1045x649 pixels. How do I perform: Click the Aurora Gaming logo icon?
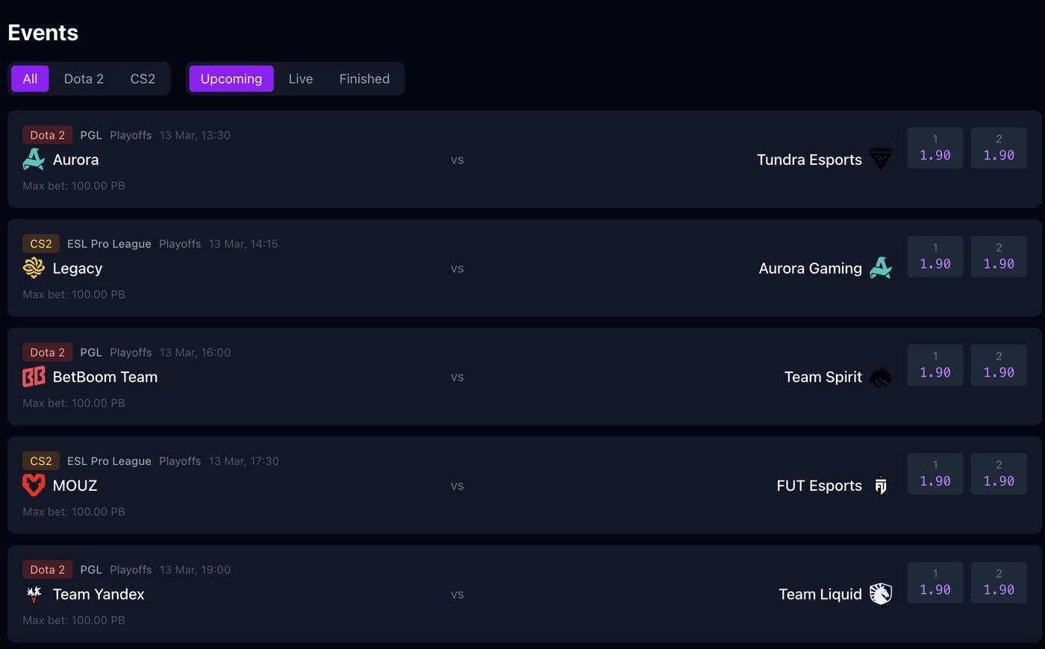[881, 268]
